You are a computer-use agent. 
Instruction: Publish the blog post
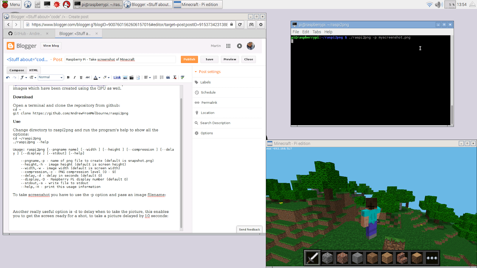(x=189, y=59)
